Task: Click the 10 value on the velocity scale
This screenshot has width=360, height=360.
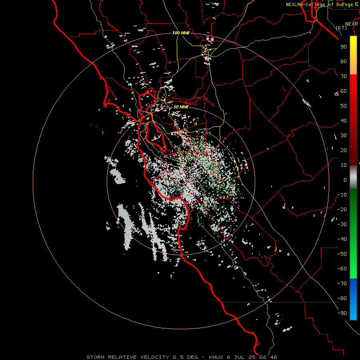Action: [344, 165]
